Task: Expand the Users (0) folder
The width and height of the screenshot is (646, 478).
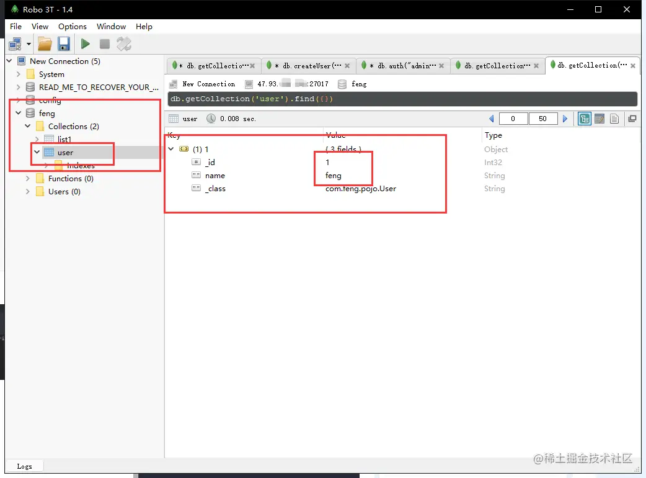Action: click(28, 192)
